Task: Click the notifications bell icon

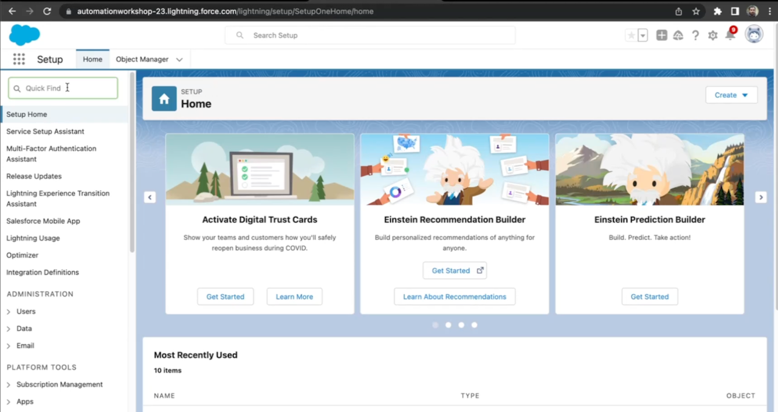Action: point(730,35)
